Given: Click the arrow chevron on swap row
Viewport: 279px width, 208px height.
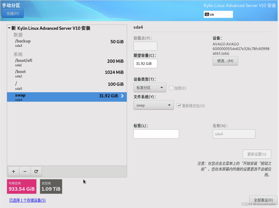Looking at the screenshot, I should (122, 96).
